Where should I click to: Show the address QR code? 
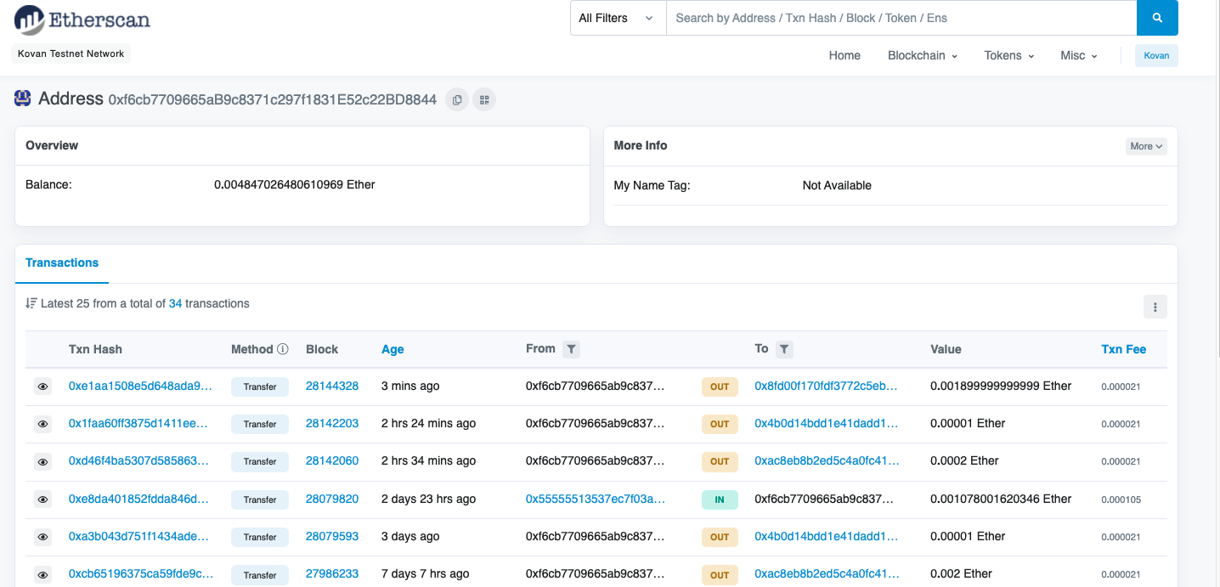pos(484,99)
